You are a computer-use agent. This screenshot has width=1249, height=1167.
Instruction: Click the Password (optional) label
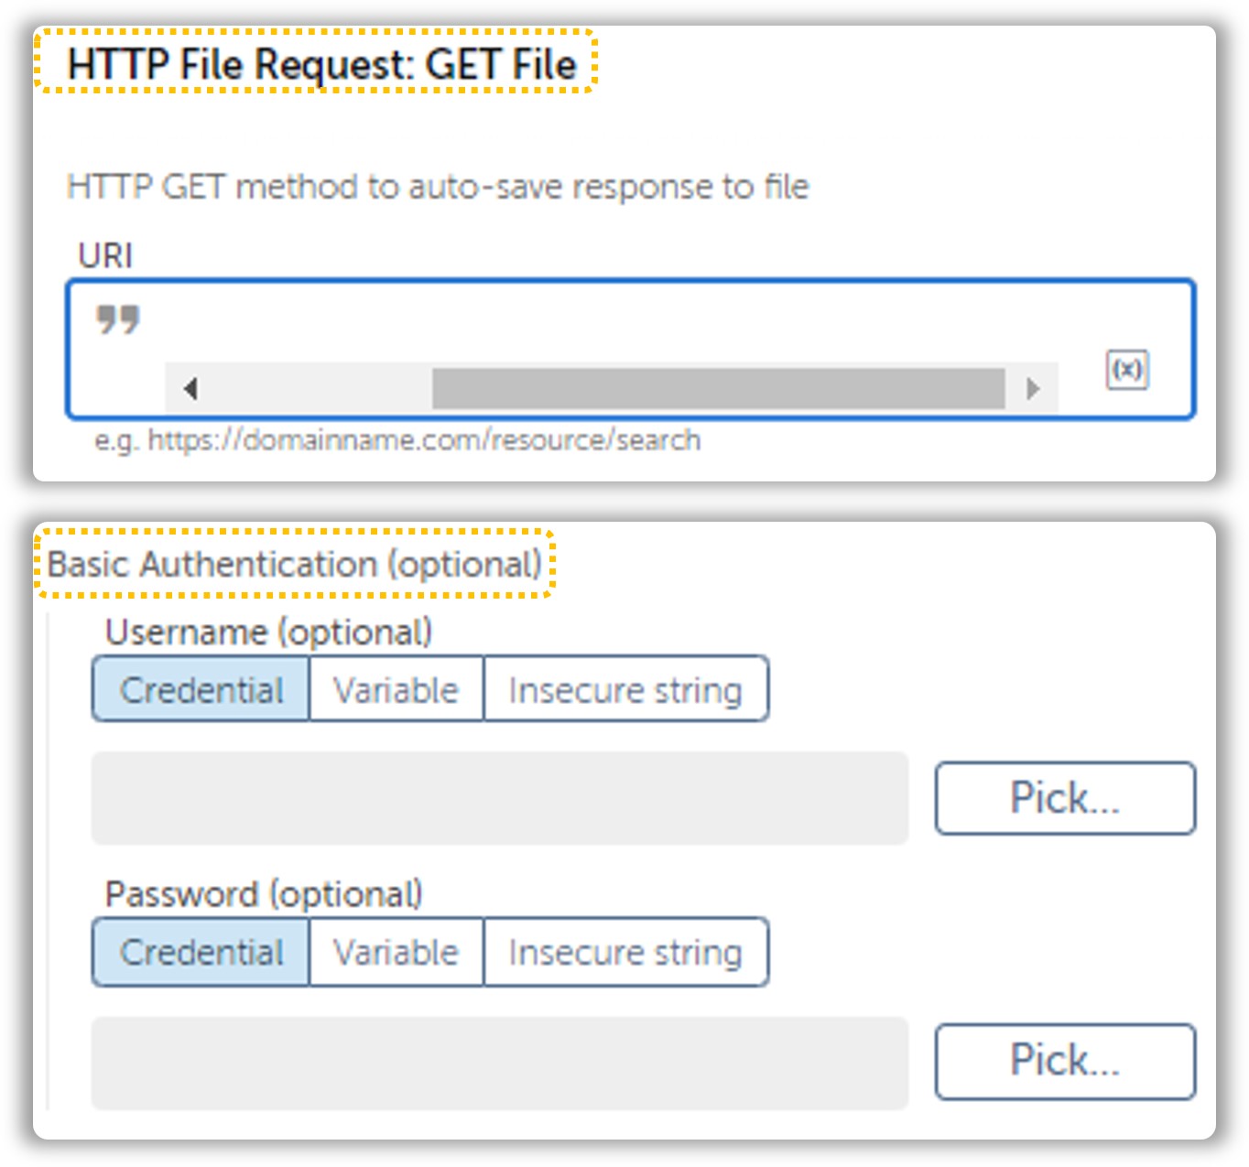click(x=264, y=894)
